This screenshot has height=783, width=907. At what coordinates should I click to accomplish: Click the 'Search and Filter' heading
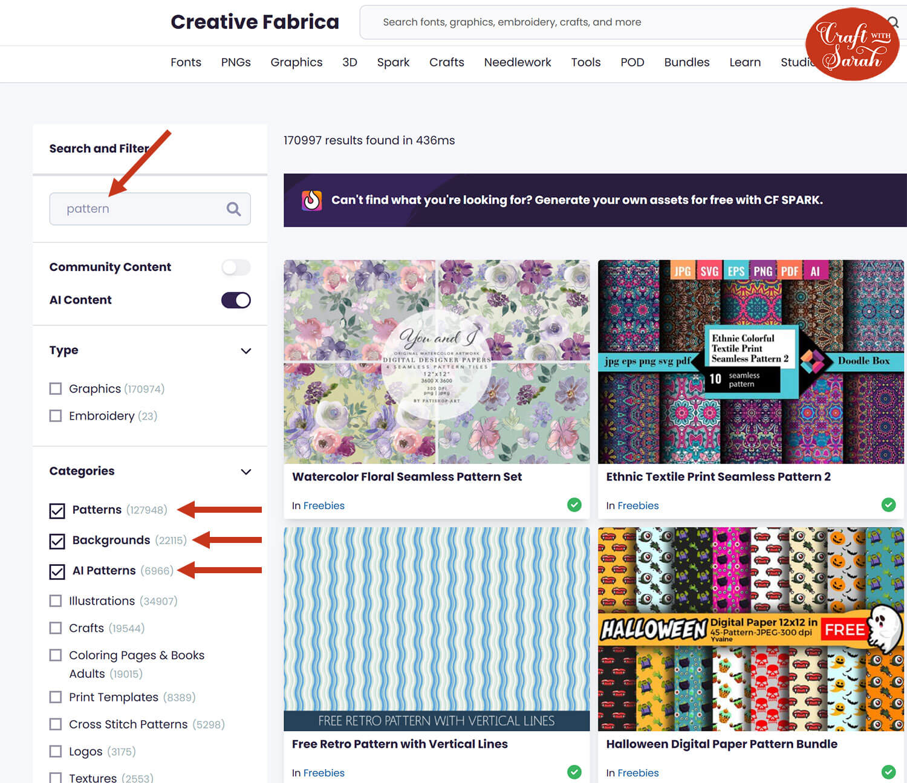point(100,149)
